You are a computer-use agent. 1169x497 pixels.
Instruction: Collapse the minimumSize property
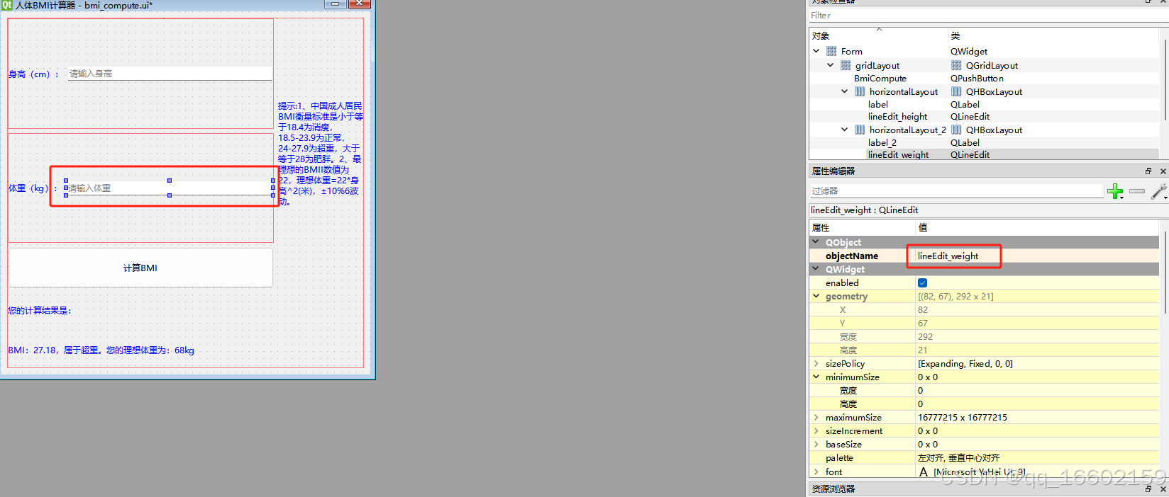[x=816, y=377]
